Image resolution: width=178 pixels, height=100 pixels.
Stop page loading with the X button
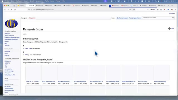(x=12, y=10)
